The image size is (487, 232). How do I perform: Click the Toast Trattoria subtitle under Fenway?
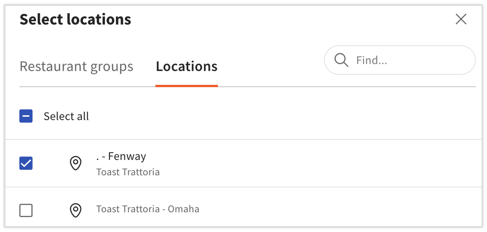coord(128,172)
